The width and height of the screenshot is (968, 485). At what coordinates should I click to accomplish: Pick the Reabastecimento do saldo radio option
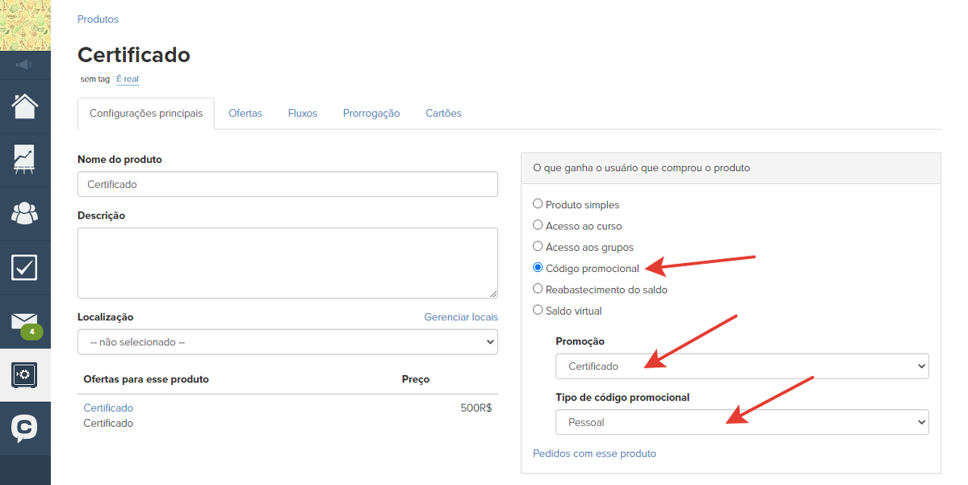pos(538,289)
